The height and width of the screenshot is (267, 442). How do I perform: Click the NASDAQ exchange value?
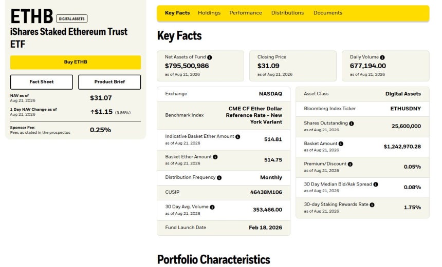[271, 94]
